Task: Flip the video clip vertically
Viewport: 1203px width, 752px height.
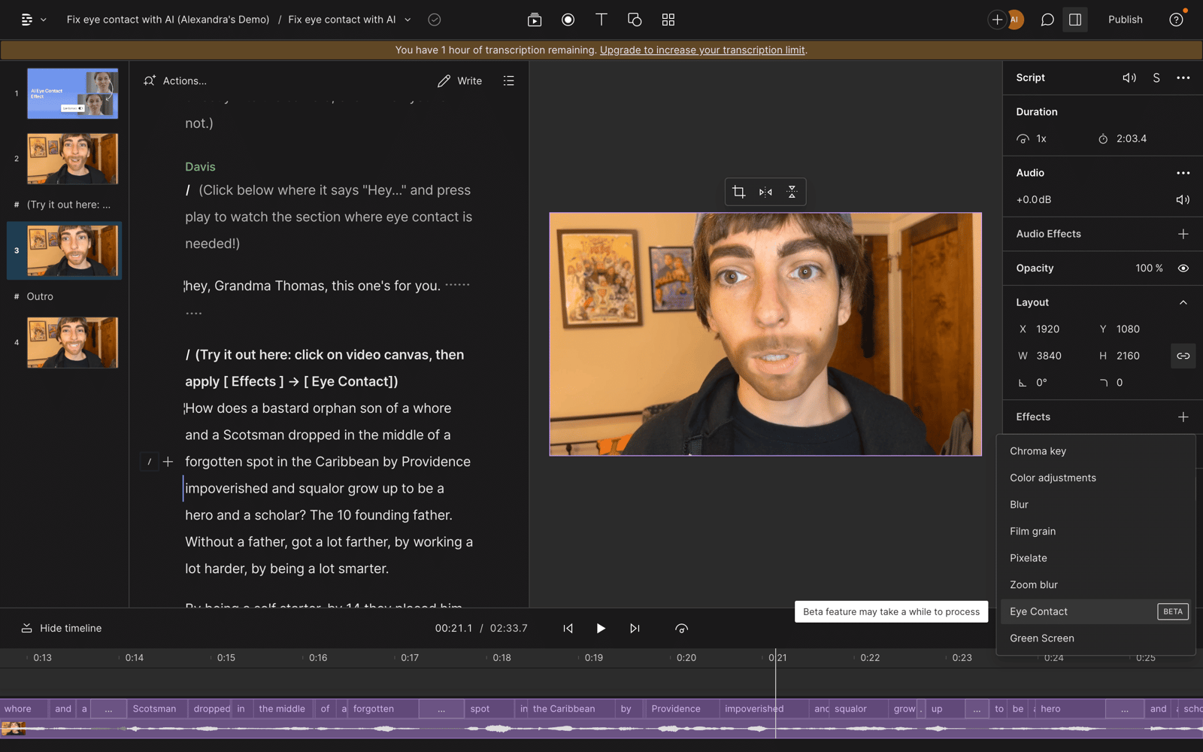Action: 792,192
